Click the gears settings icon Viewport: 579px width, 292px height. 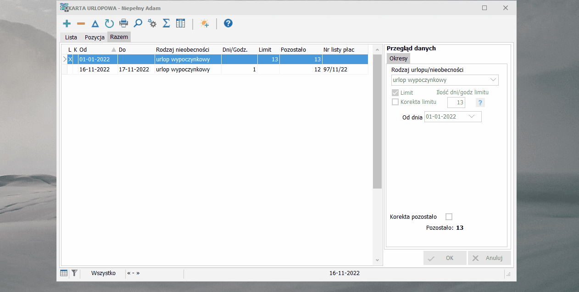click(x=152, y=23)
